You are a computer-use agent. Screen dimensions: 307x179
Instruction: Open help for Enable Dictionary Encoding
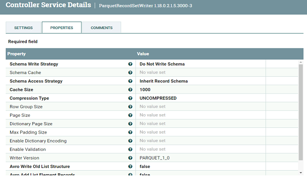point(130,141)
